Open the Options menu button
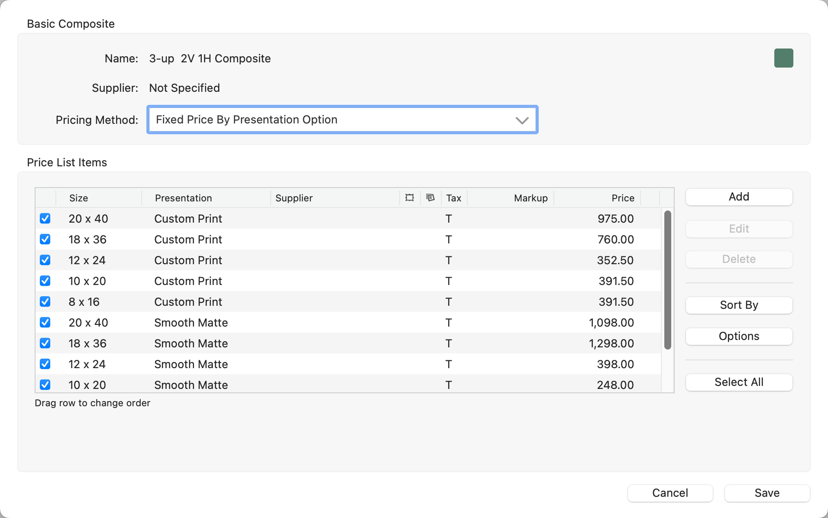828x518 pixels. pyautogui.click(x=739, y=336)
